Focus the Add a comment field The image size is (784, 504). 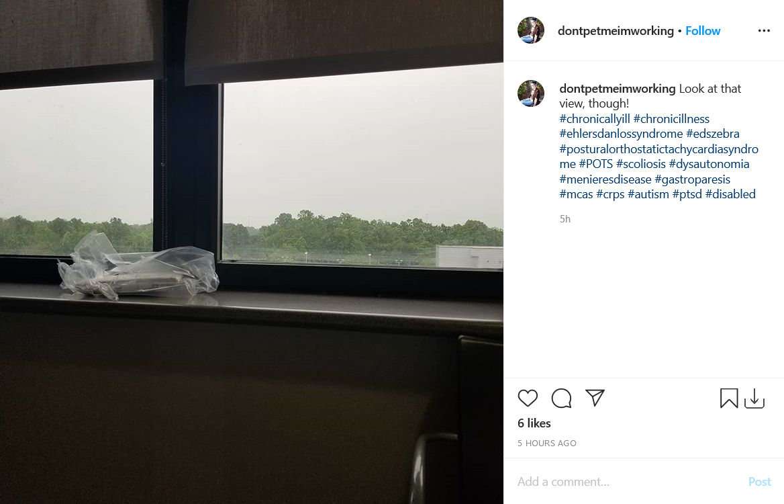625,481
